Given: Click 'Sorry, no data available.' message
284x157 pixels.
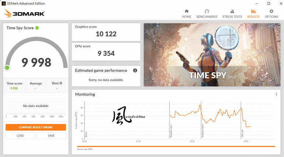Looking at the screenshot, I should 106,80.
